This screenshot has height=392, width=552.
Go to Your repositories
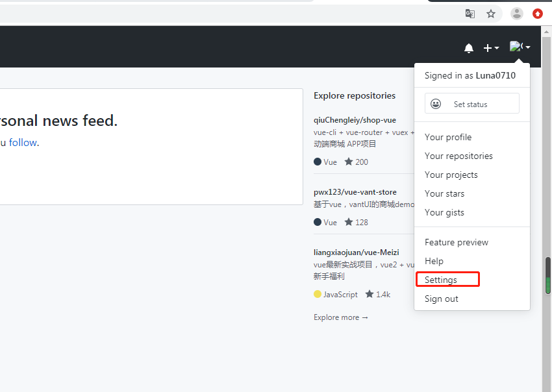pyautogui.click(x=458, y=156)
